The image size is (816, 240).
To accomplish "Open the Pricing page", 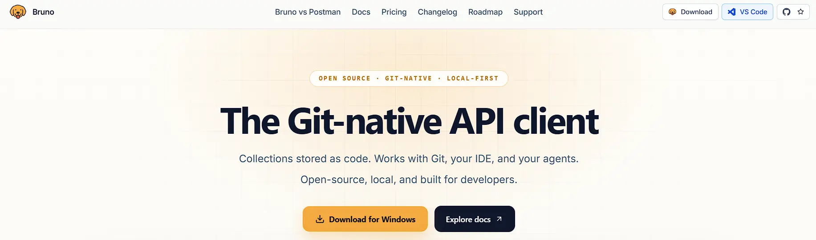I will click(394, 12).
